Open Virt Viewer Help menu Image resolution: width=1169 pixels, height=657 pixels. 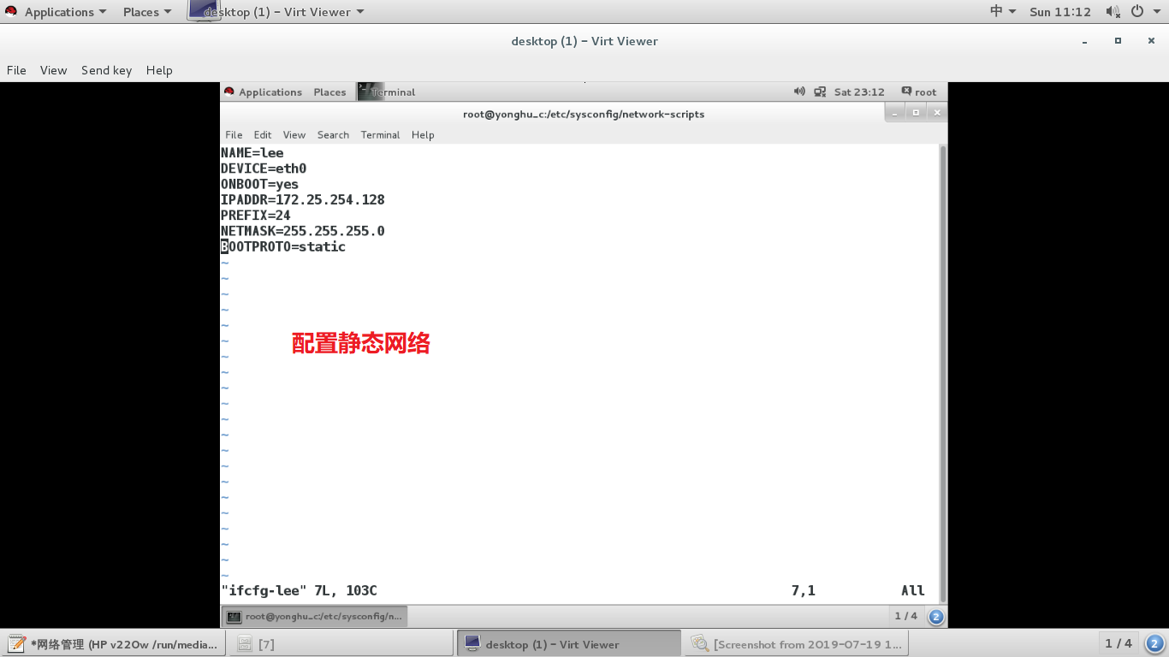click(159, 70)
